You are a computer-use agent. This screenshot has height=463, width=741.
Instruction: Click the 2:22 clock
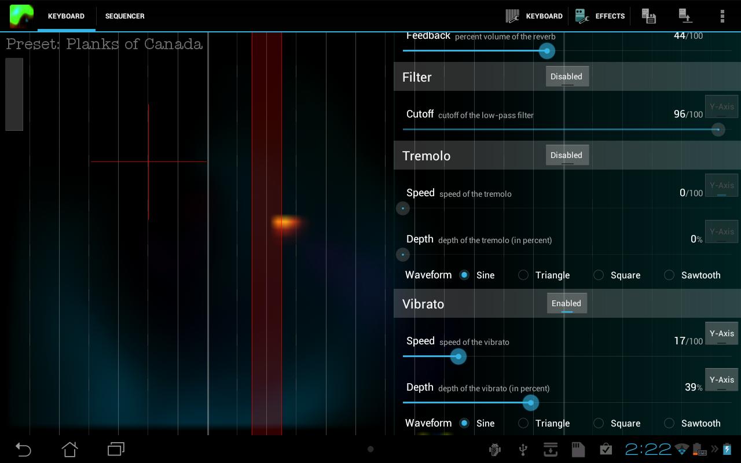coord(648,449)
